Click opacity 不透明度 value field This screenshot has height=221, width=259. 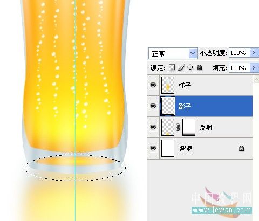(x=240, y=53)
